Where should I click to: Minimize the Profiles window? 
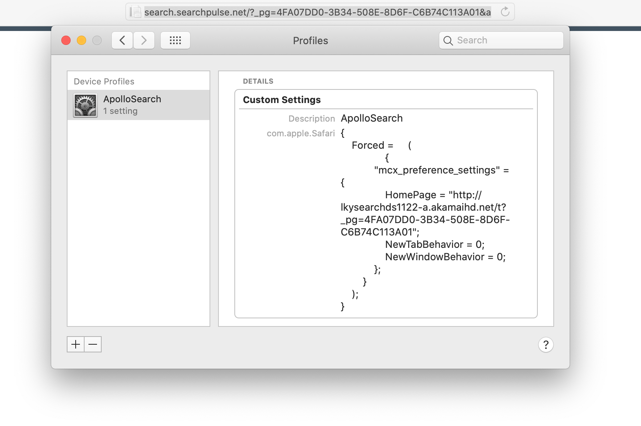point(81,40)
